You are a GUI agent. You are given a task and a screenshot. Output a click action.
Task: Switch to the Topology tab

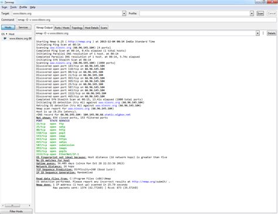coord(77,28)
